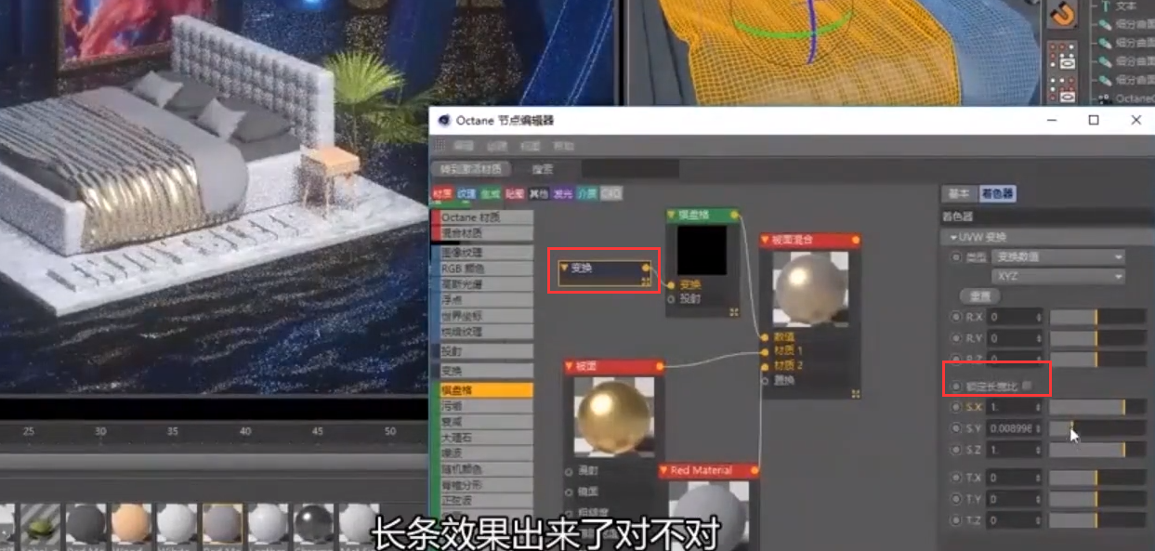The width and height of the screenshot is (1155, 551).
Task: Click the 重置 reset button
Action: (x=979, y=296)
